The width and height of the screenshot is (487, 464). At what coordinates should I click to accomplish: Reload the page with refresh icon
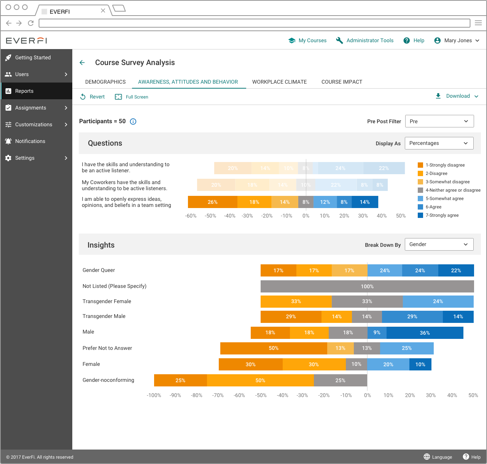pos(31,23)
